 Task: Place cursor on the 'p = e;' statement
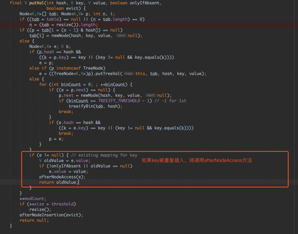56,139
